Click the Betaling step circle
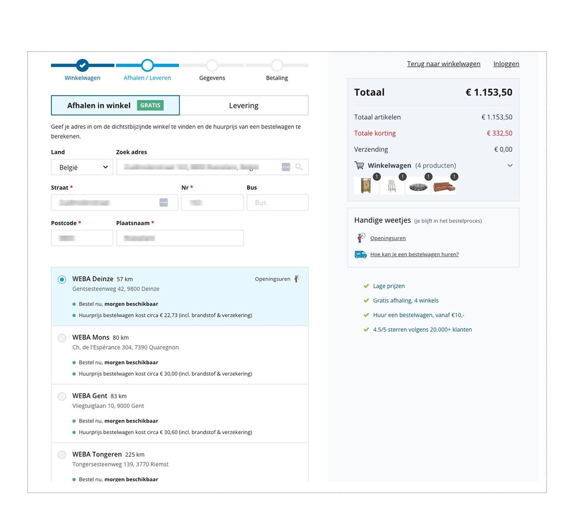The image size is (583, 514). pyautogui.click(x=277, y=65)
